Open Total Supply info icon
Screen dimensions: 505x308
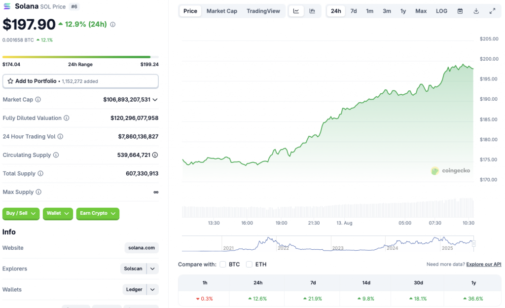tap(40, 173)
